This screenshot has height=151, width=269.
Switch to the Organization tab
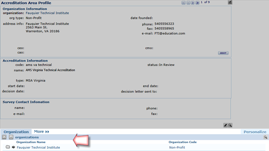click(16, 132)
